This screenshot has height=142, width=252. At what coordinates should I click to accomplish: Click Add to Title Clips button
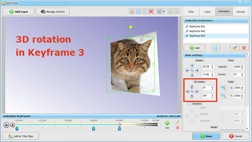(21, 136)
